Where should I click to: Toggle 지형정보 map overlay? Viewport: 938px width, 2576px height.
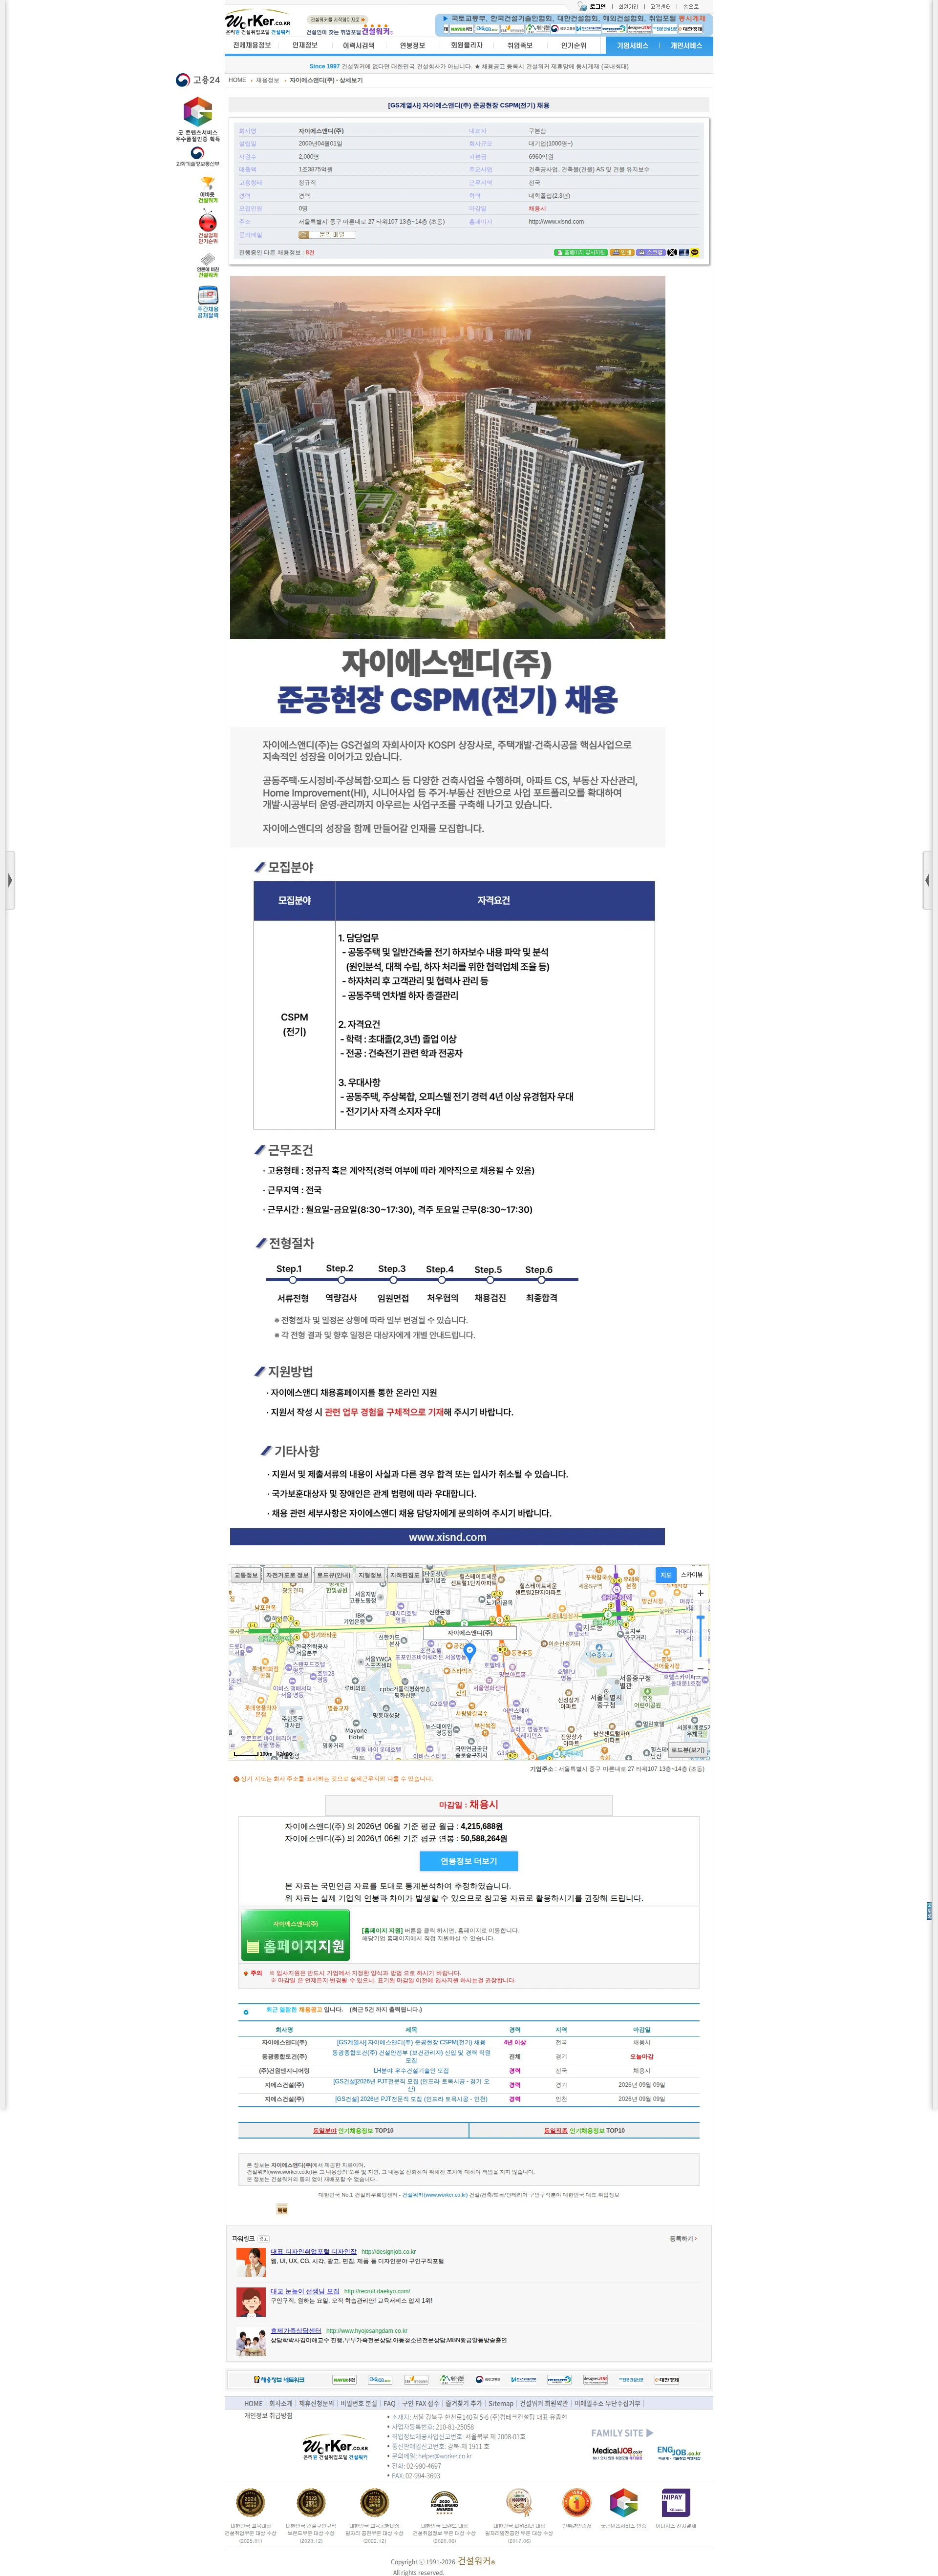click(x=370, y=1575)
